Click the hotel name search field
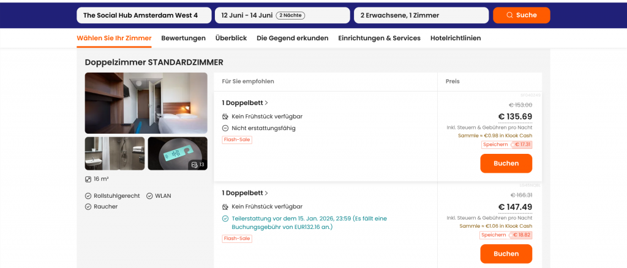Viewport: 627px width, 268px height. pyautogui.click(x=143, y=15)
